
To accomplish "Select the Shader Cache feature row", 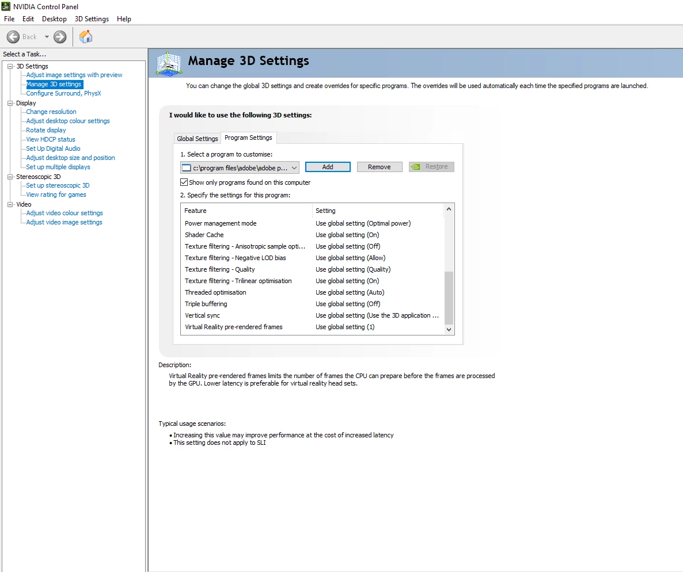I will tap(312, 235).
